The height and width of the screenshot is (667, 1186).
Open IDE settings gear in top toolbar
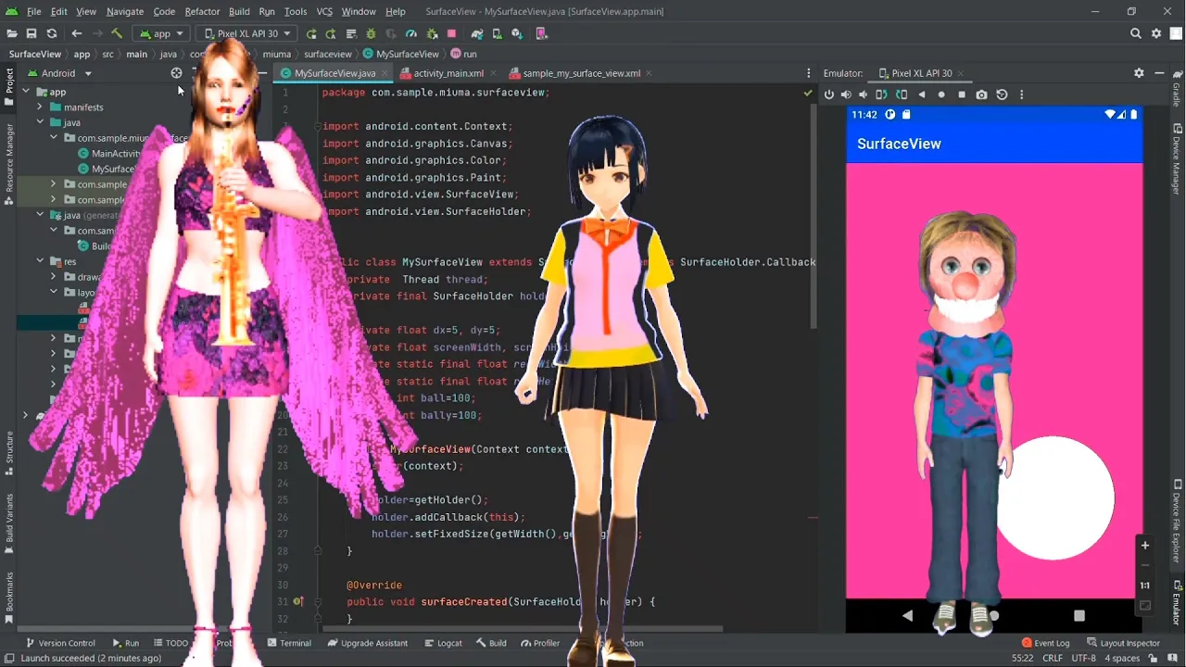[1156, 33]
